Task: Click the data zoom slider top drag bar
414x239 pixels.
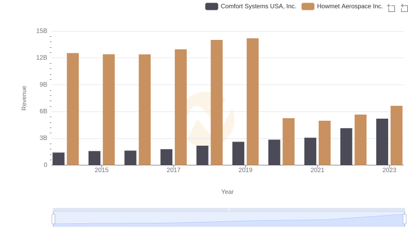Action: tap(229, 209)
